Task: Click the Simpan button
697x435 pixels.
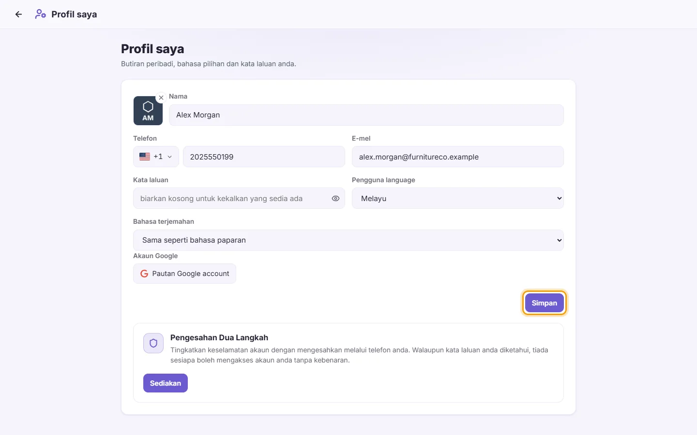Action: (x=545, y=303)
